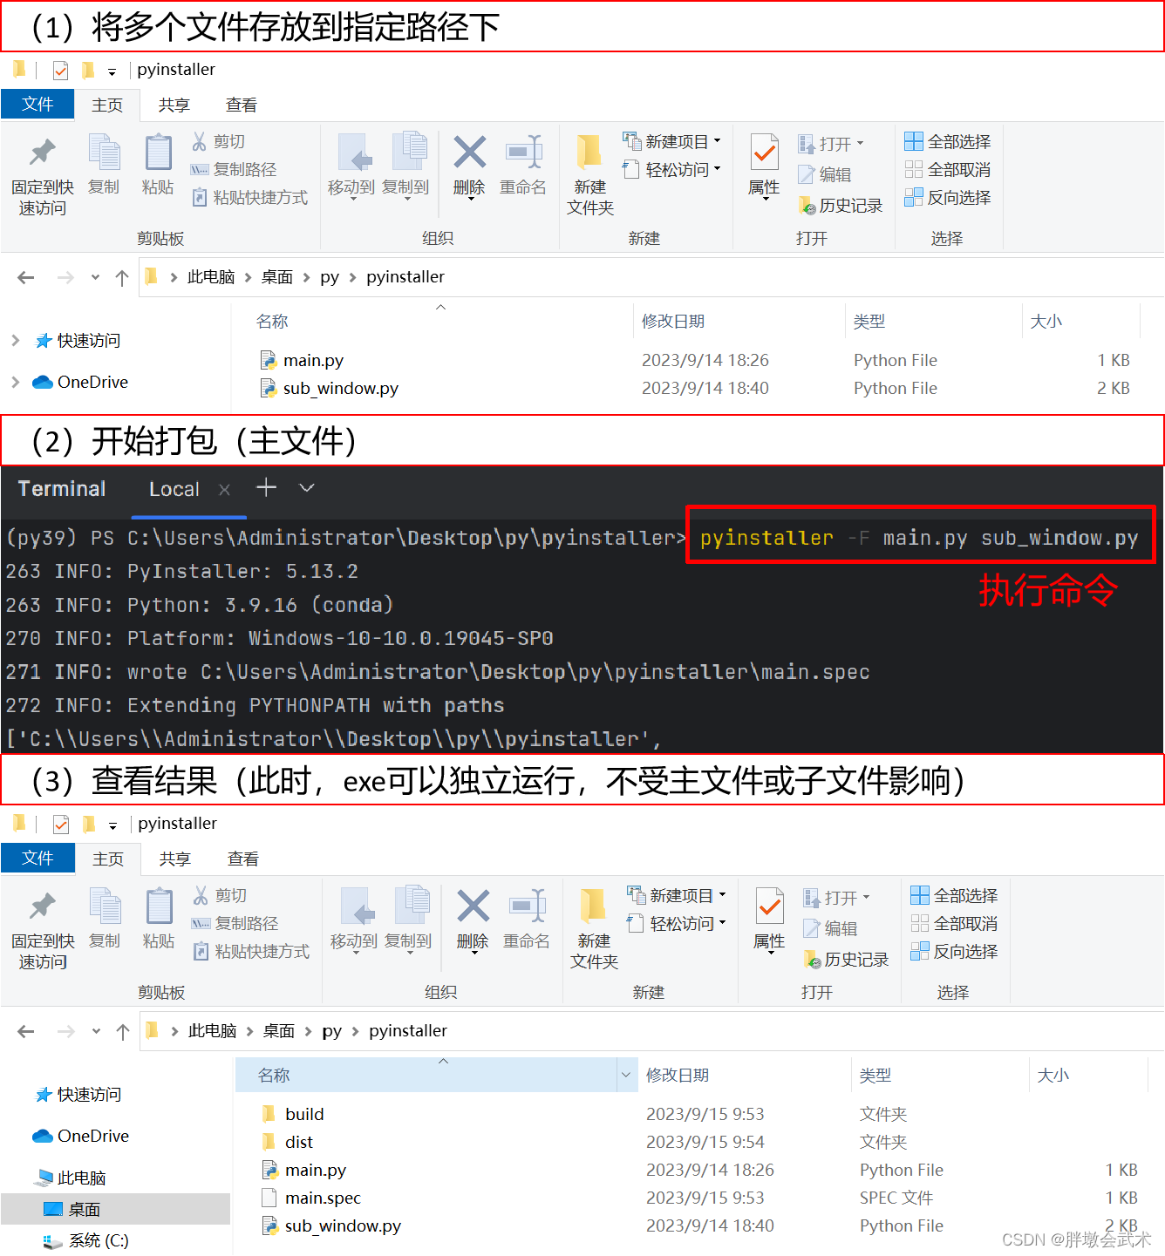Image resolution: width=1165 pixels, height=1256 pixels.
Task: Click the Delete (删除) icon in bottom Explorer ribbon
Action: click(x=473, y=906)
